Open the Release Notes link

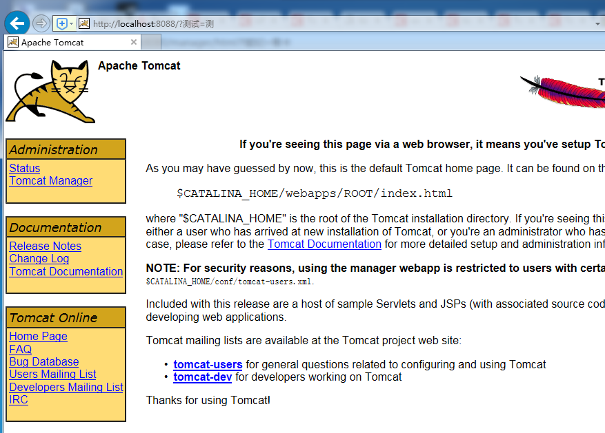45,246
